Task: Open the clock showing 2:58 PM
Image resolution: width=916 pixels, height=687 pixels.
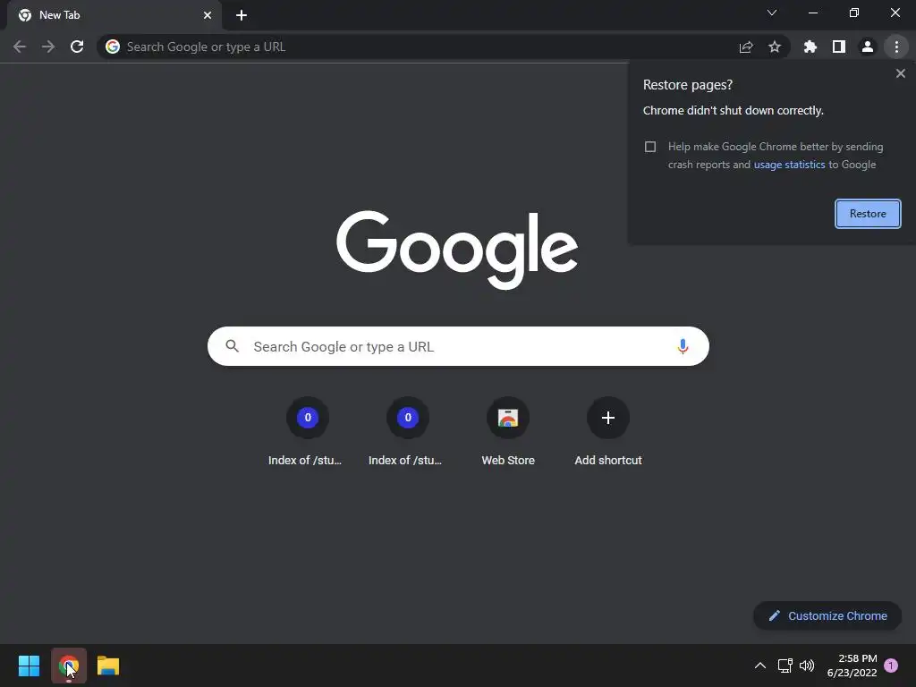Action: pos(852,666)
